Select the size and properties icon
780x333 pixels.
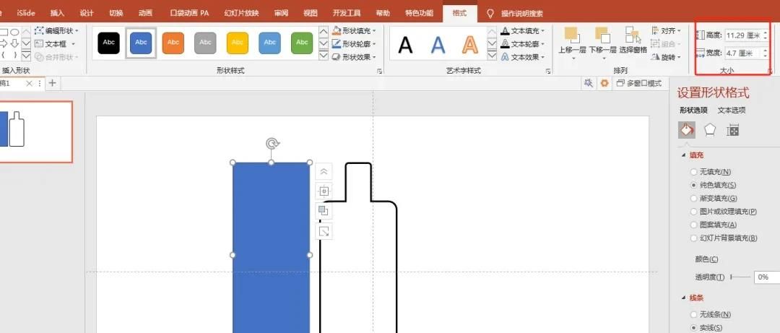click(733, 130)
